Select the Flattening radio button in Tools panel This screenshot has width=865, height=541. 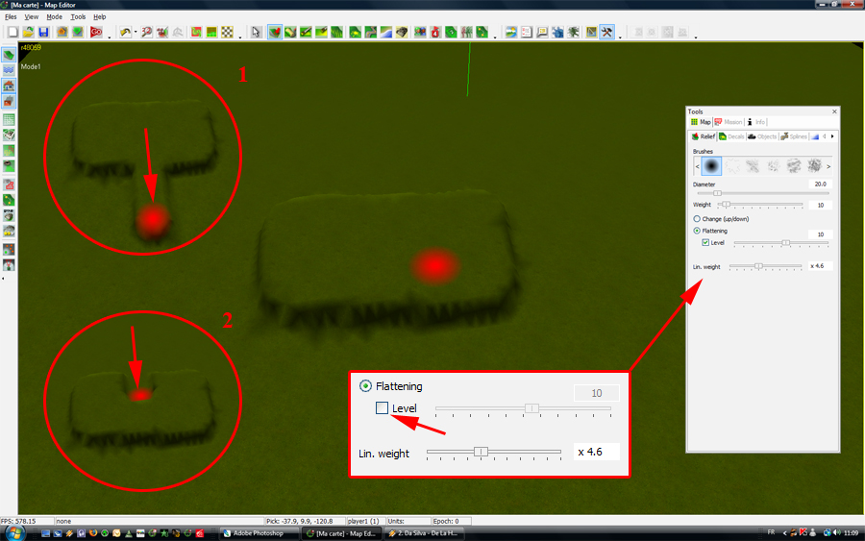(697, 231)
